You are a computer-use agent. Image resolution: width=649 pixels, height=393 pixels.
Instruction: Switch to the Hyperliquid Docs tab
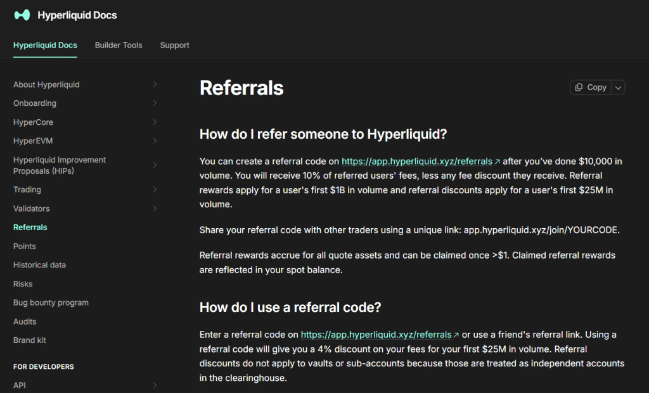[x=45, y=45]
